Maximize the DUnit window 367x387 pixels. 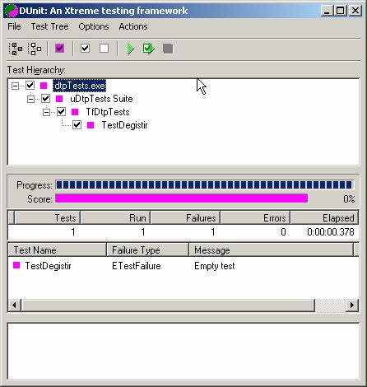(x=341, y=11)
